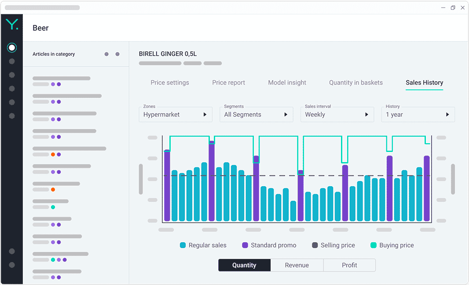
Task: Toggle the Selling price legend item
Action: (x=333, y=245)
